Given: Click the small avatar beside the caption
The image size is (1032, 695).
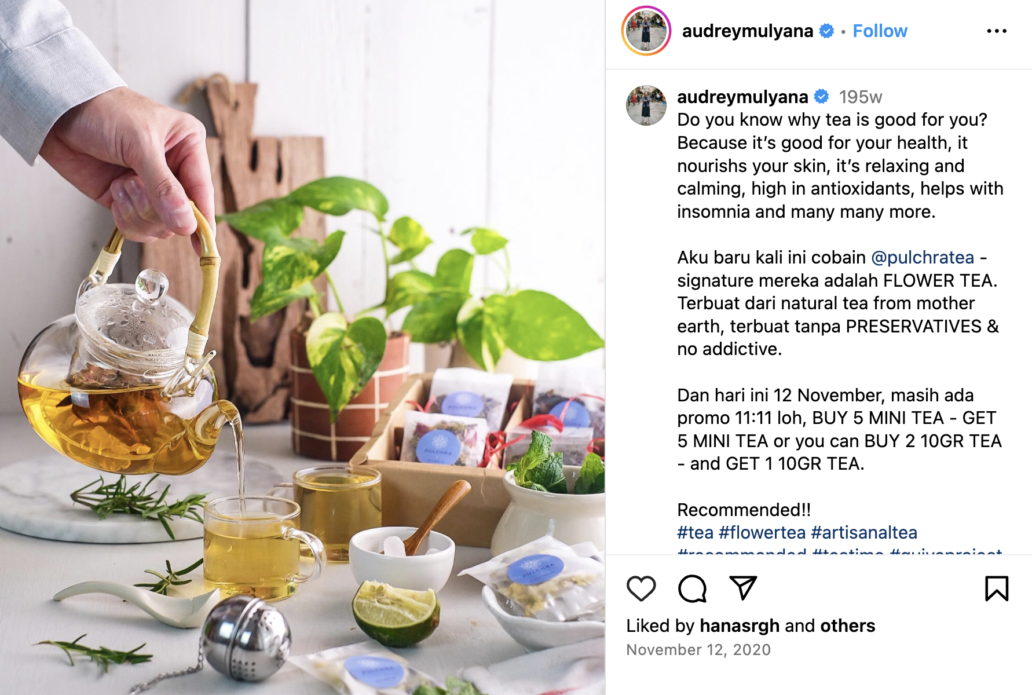Looking at the screenshot, I should point(646,105).
